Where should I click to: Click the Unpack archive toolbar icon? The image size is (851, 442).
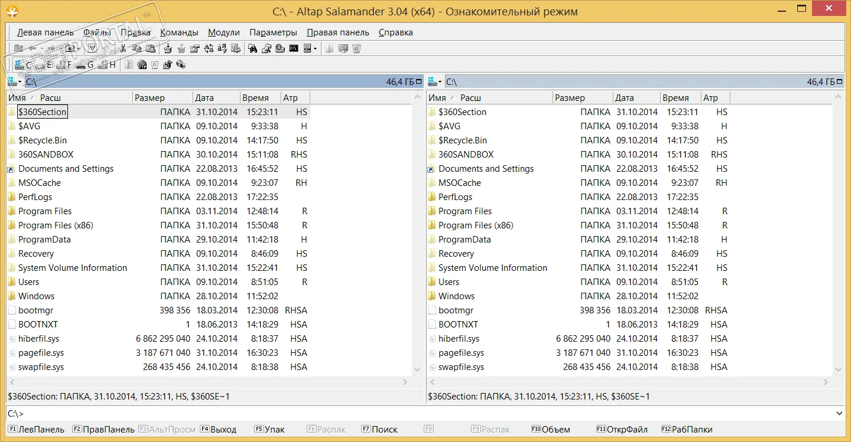coord(181,48)
